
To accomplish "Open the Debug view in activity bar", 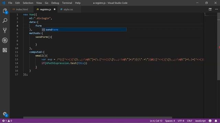I will pos(5,40).
